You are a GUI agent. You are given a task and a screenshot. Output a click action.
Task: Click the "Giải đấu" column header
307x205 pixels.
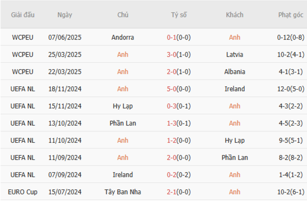point(23,15)
